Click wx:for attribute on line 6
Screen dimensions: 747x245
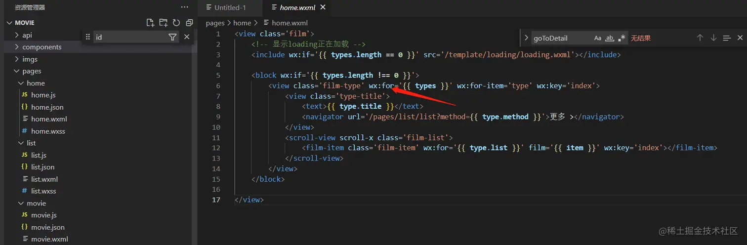click(x=381, y=85)
